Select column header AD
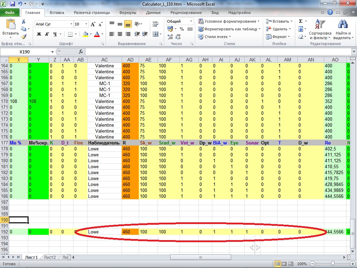357x268 pixels. 130,60
